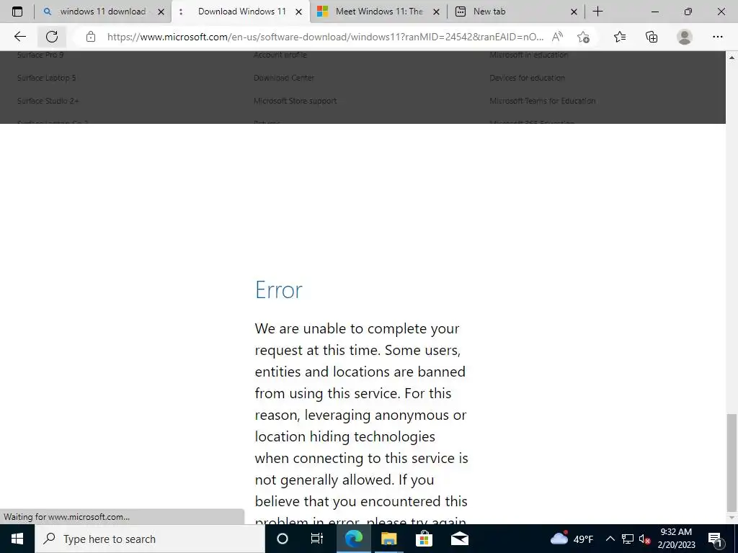Image resolution: width=738 pixels, height=553 pixels.
Task: Open the Settings and more ellipsis menu
Action: [717, 37]
